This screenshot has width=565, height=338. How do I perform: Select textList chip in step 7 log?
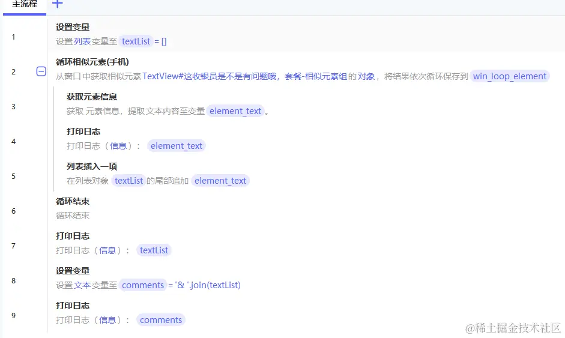(x=154, y=250)
